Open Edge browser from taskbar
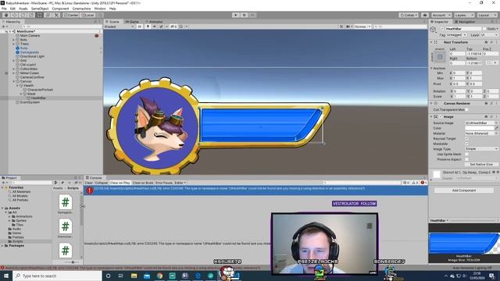Screen dimensions: 500x281 click(x=198, y=276)
